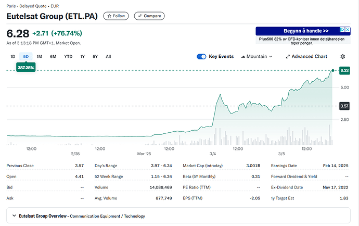Click the Forward Dividend & Yield label
Image resolution: width=359 pixels, height=226 pixels.
(294, 177)
